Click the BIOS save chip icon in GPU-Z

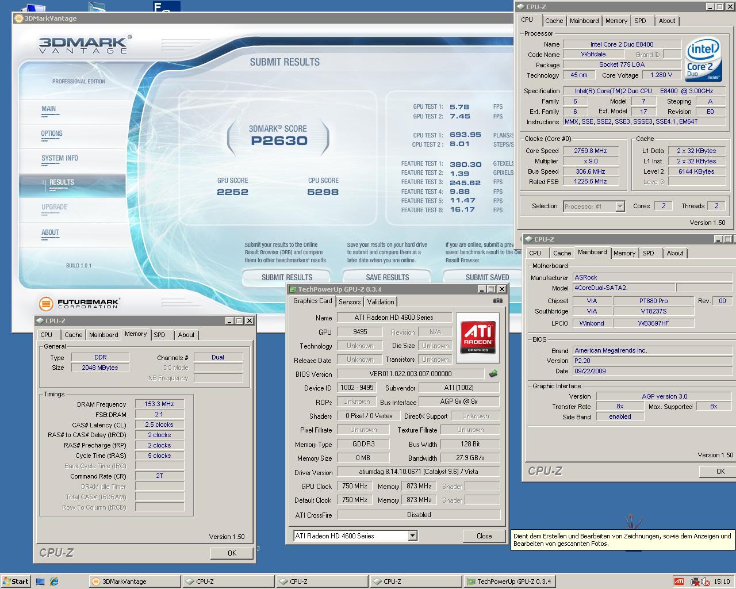(493, 374)
